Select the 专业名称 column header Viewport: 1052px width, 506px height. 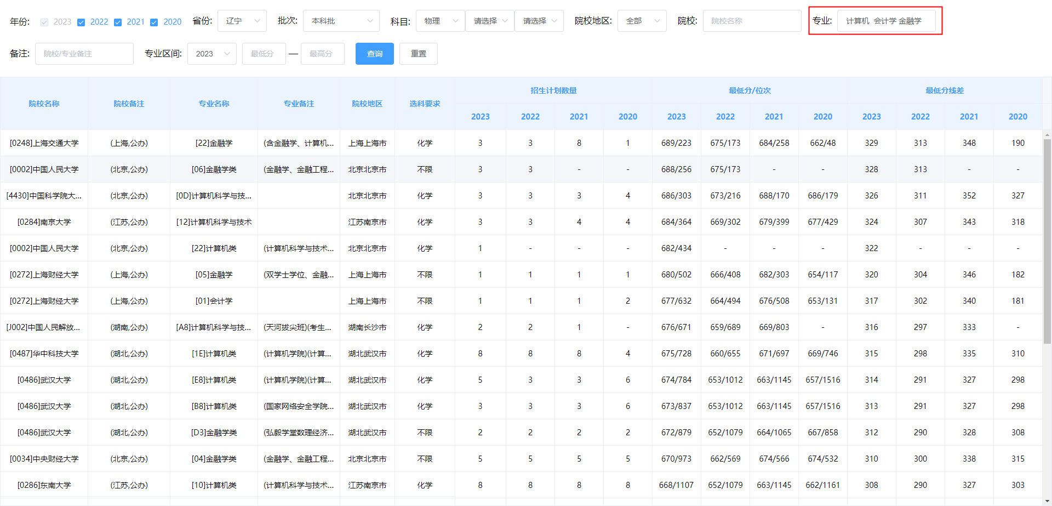point(214,103)
